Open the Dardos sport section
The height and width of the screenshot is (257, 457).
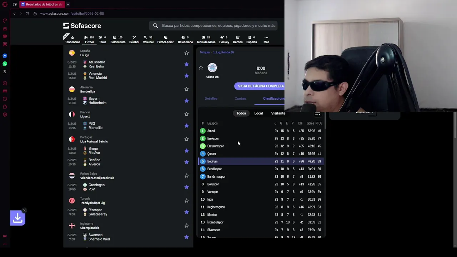tap(238, 40)
